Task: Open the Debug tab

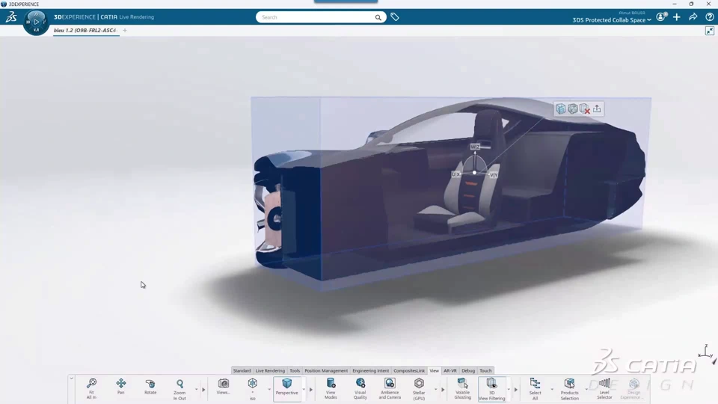Action: coord(468,370)
